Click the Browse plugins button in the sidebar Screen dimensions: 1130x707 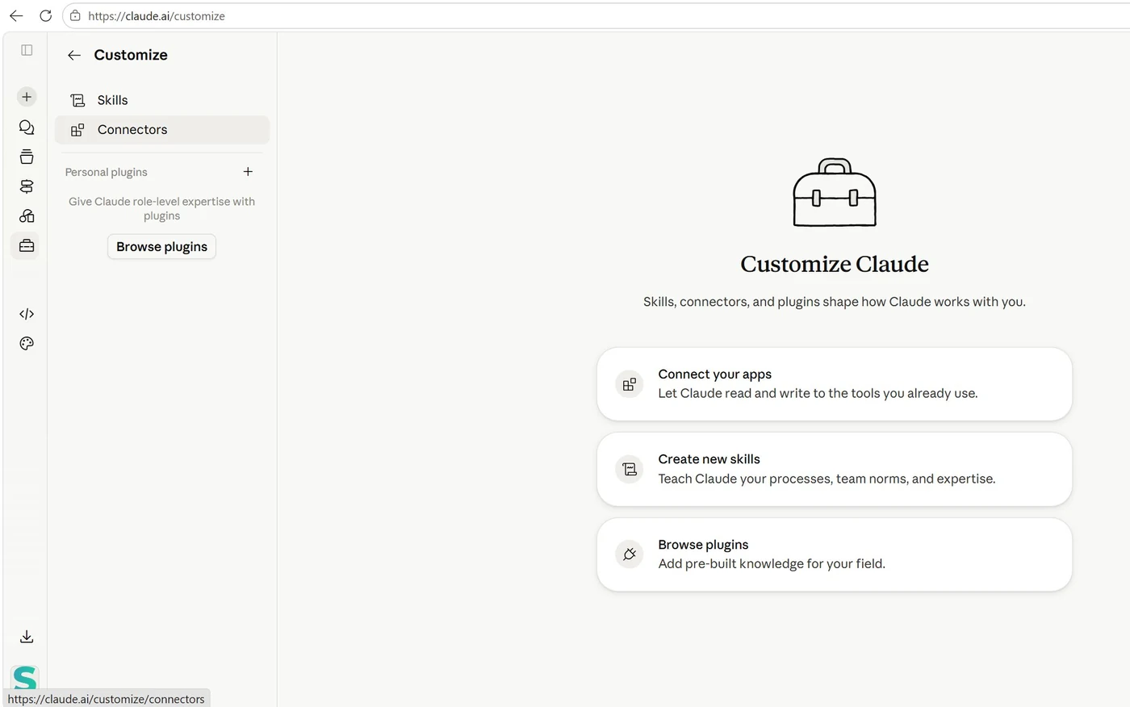click(161, 247)
